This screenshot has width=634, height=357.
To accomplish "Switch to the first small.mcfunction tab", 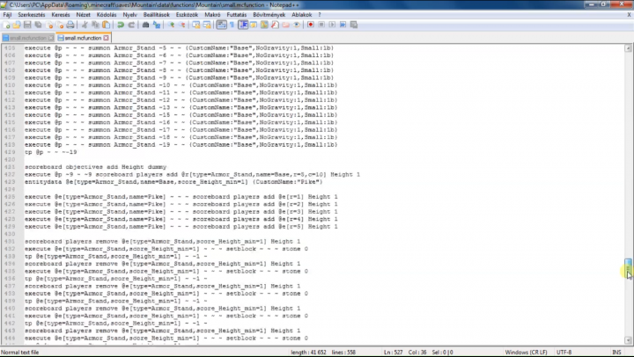I will [x=25, y=39].
